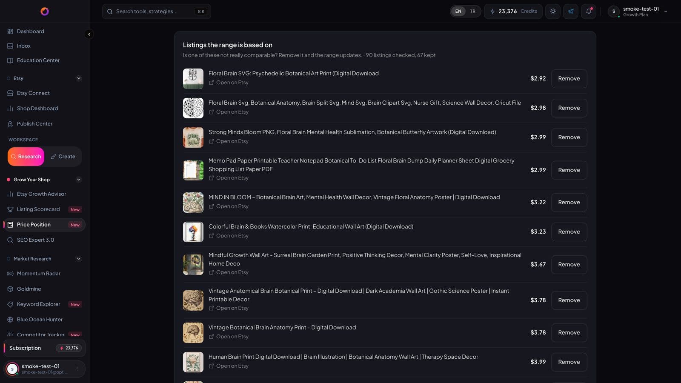Viewport: 681px width, 383px height.
Task: Click the $3.67 price of Mindful Growth Wall Art
Action: pyautogui.click(x=538, y=265)
